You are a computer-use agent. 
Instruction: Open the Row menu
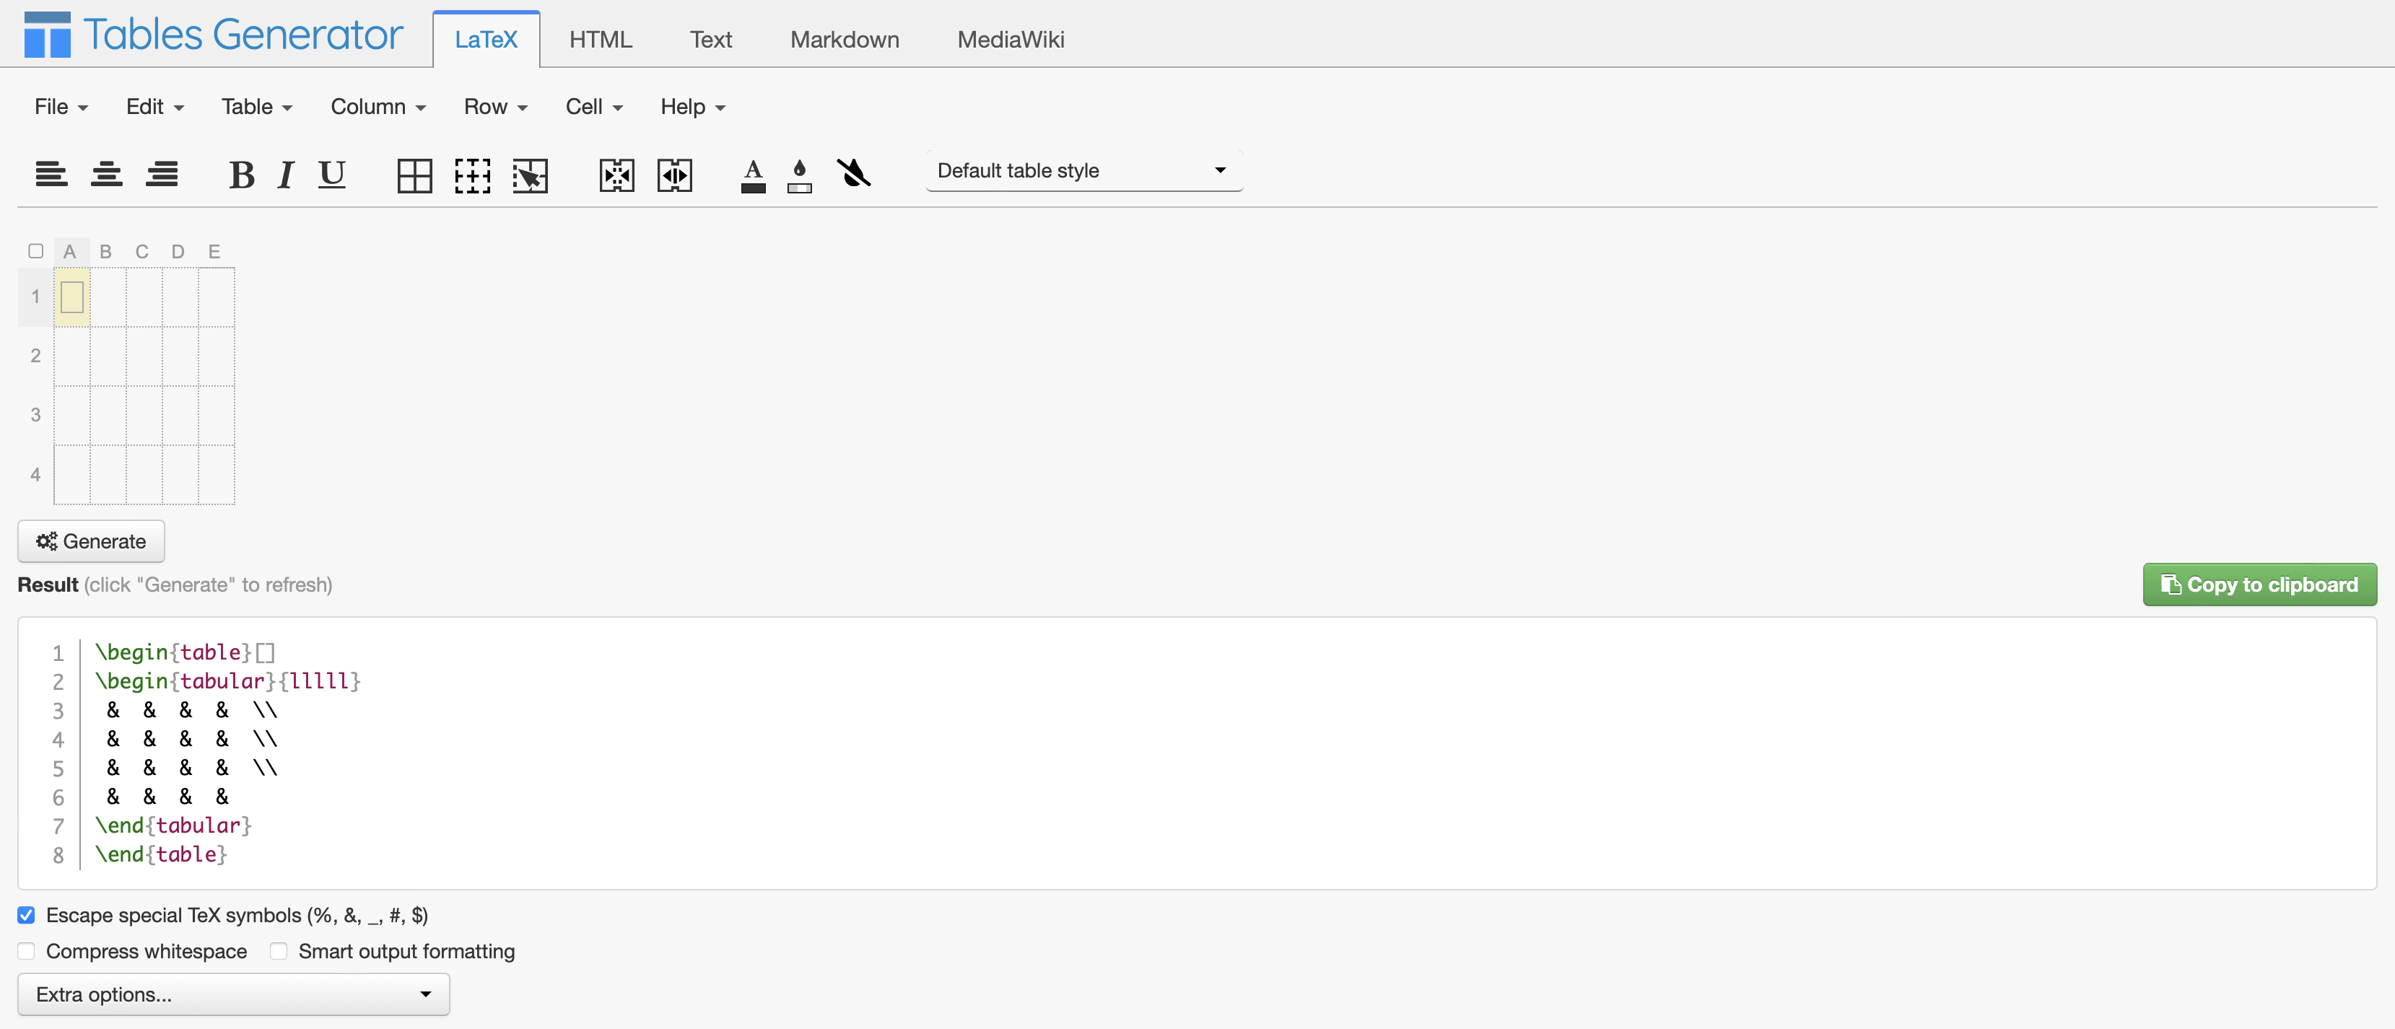(x=497, y=107)
